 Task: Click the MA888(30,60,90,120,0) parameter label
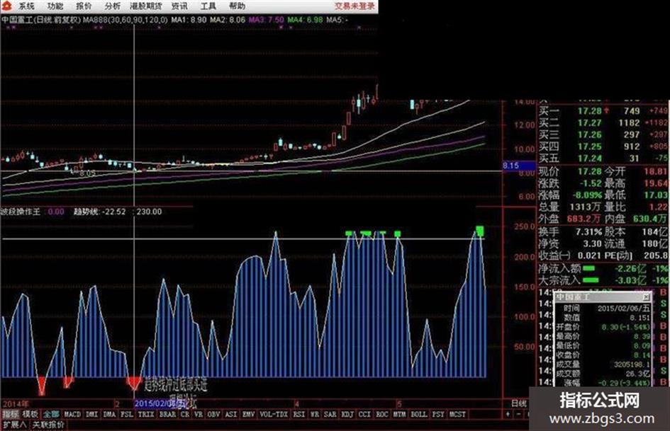125,20
